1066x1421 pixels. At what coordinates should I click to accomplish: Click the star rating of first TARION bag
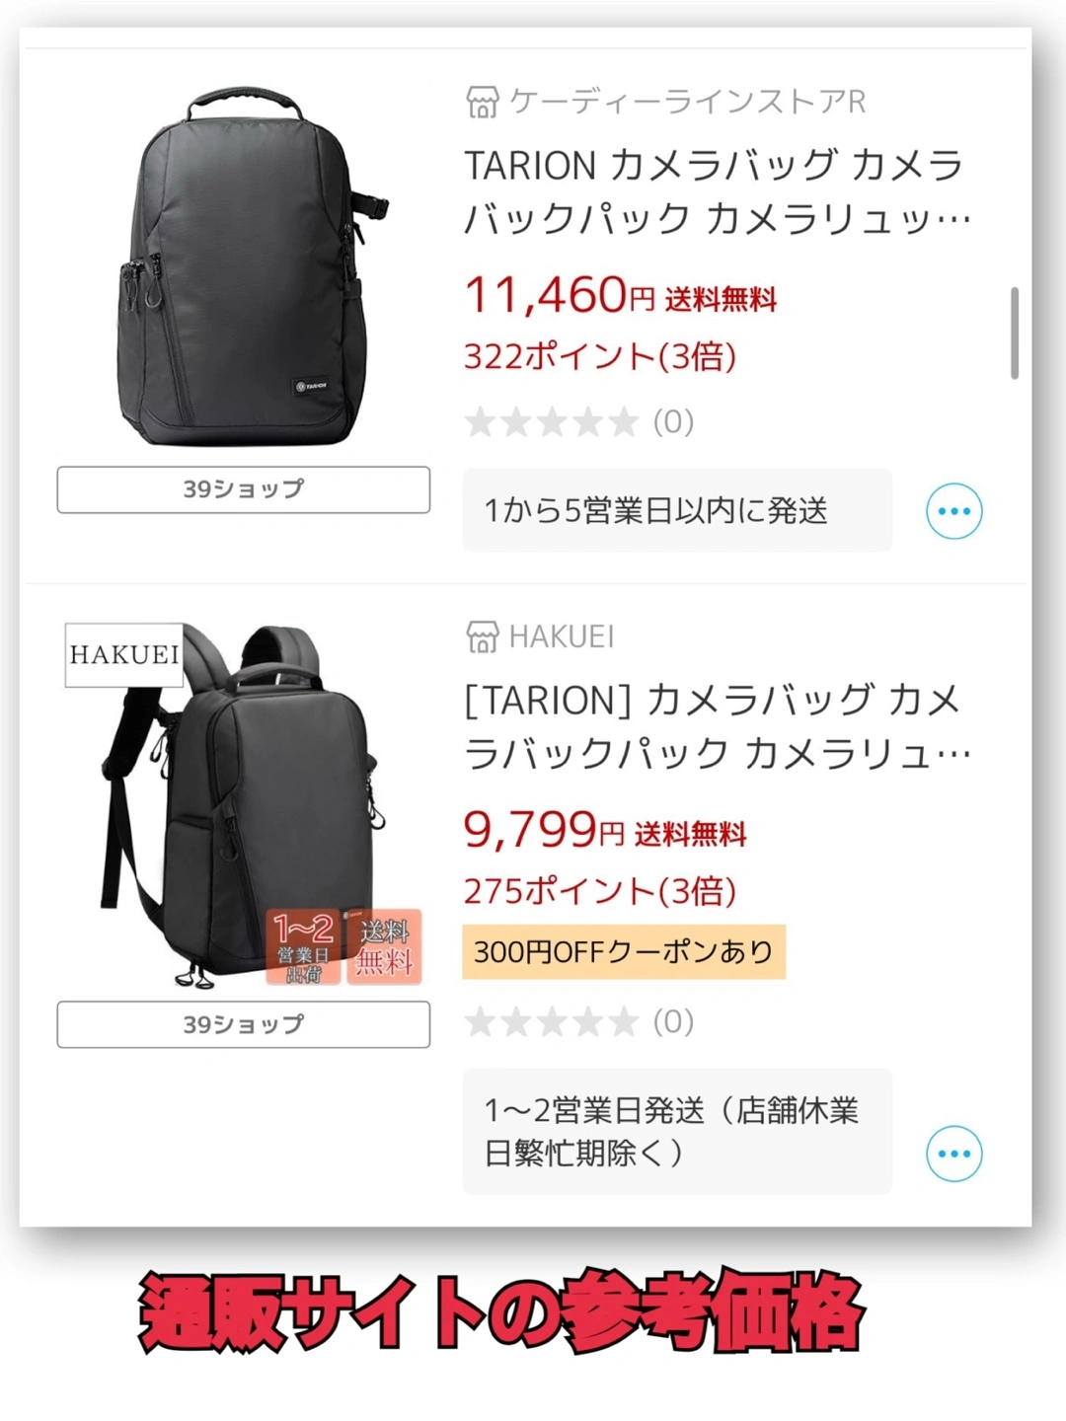click(x=552, y=422)
